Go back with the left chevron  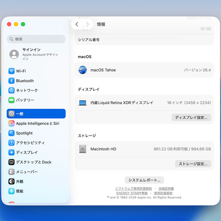(77, 24)
